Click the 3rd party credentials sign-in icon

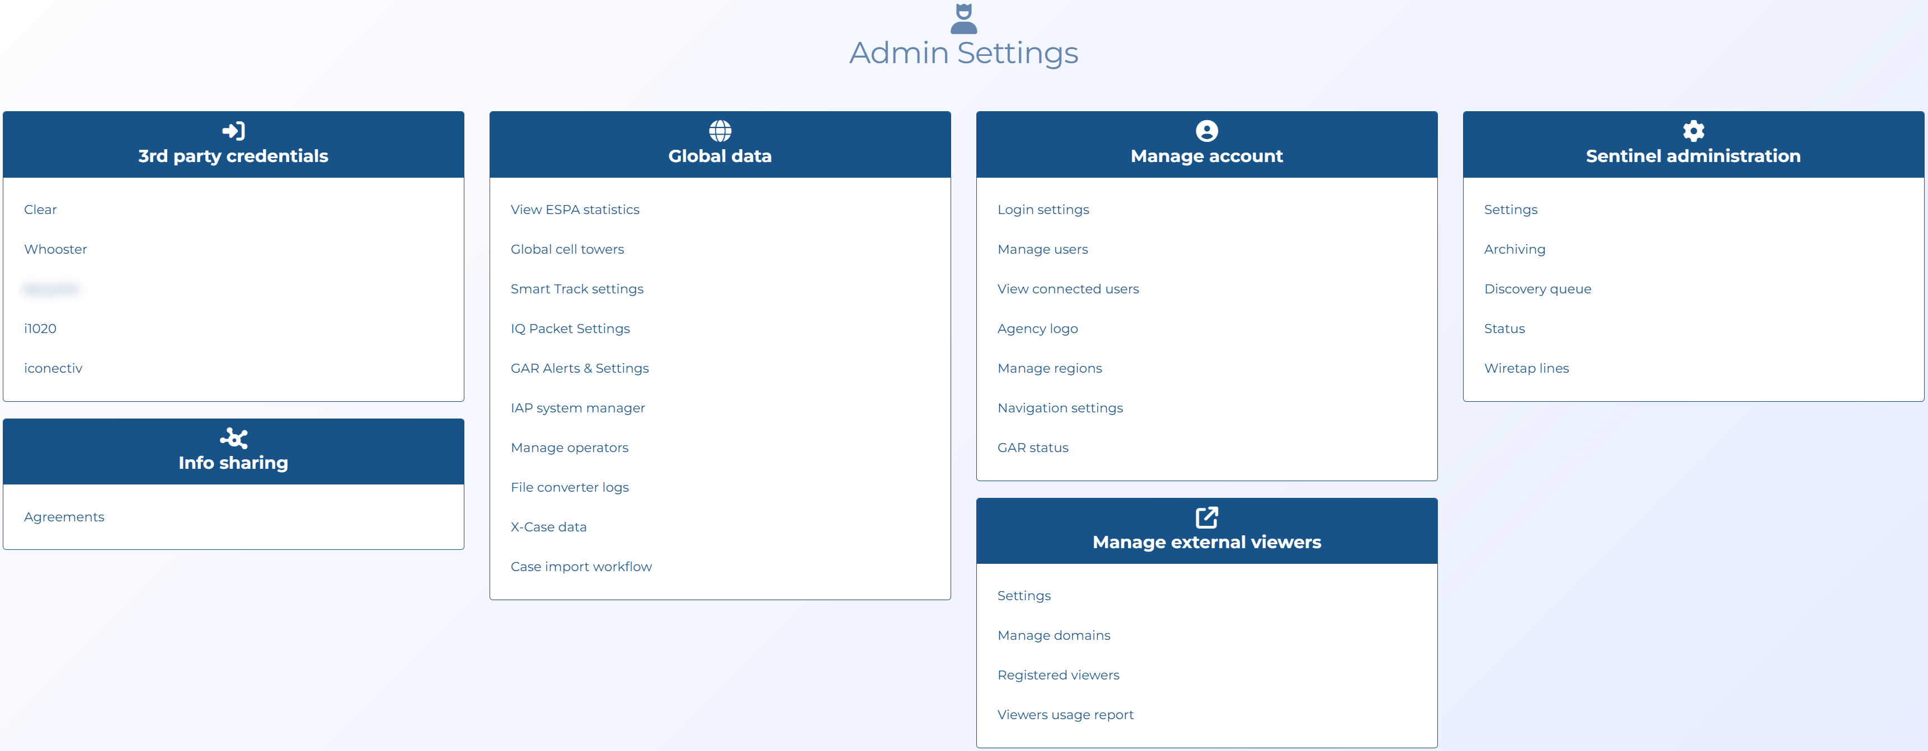pyautogui.click(x=233, y=131)
